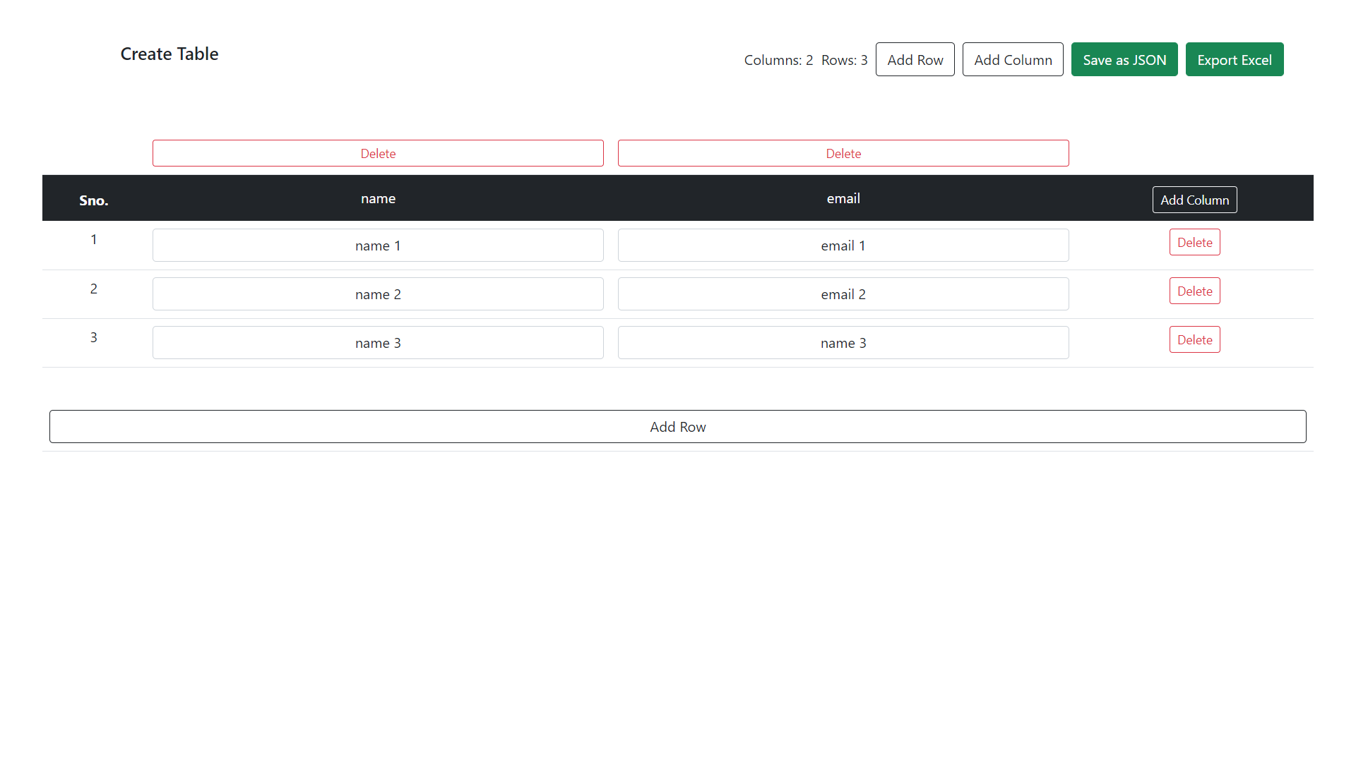Click the 'name' column header
The image size is (1356, 762).
378,199
